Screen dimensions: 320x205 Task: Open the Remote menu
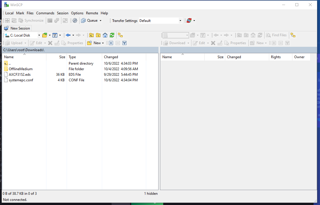pos(92,13)
